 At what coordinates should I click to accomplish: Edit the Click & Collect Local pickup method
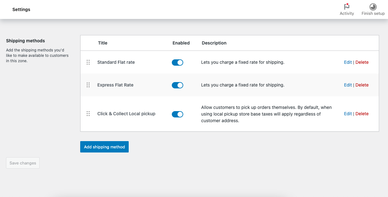coord(348,114)
